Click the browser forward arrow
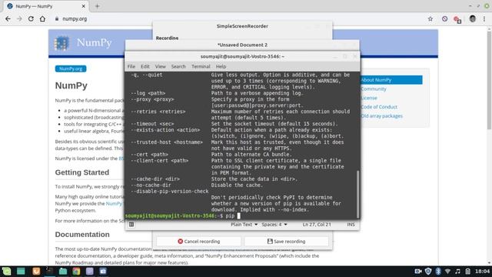The height and width of the screenshot is (277, 492). tap(19, 18)
